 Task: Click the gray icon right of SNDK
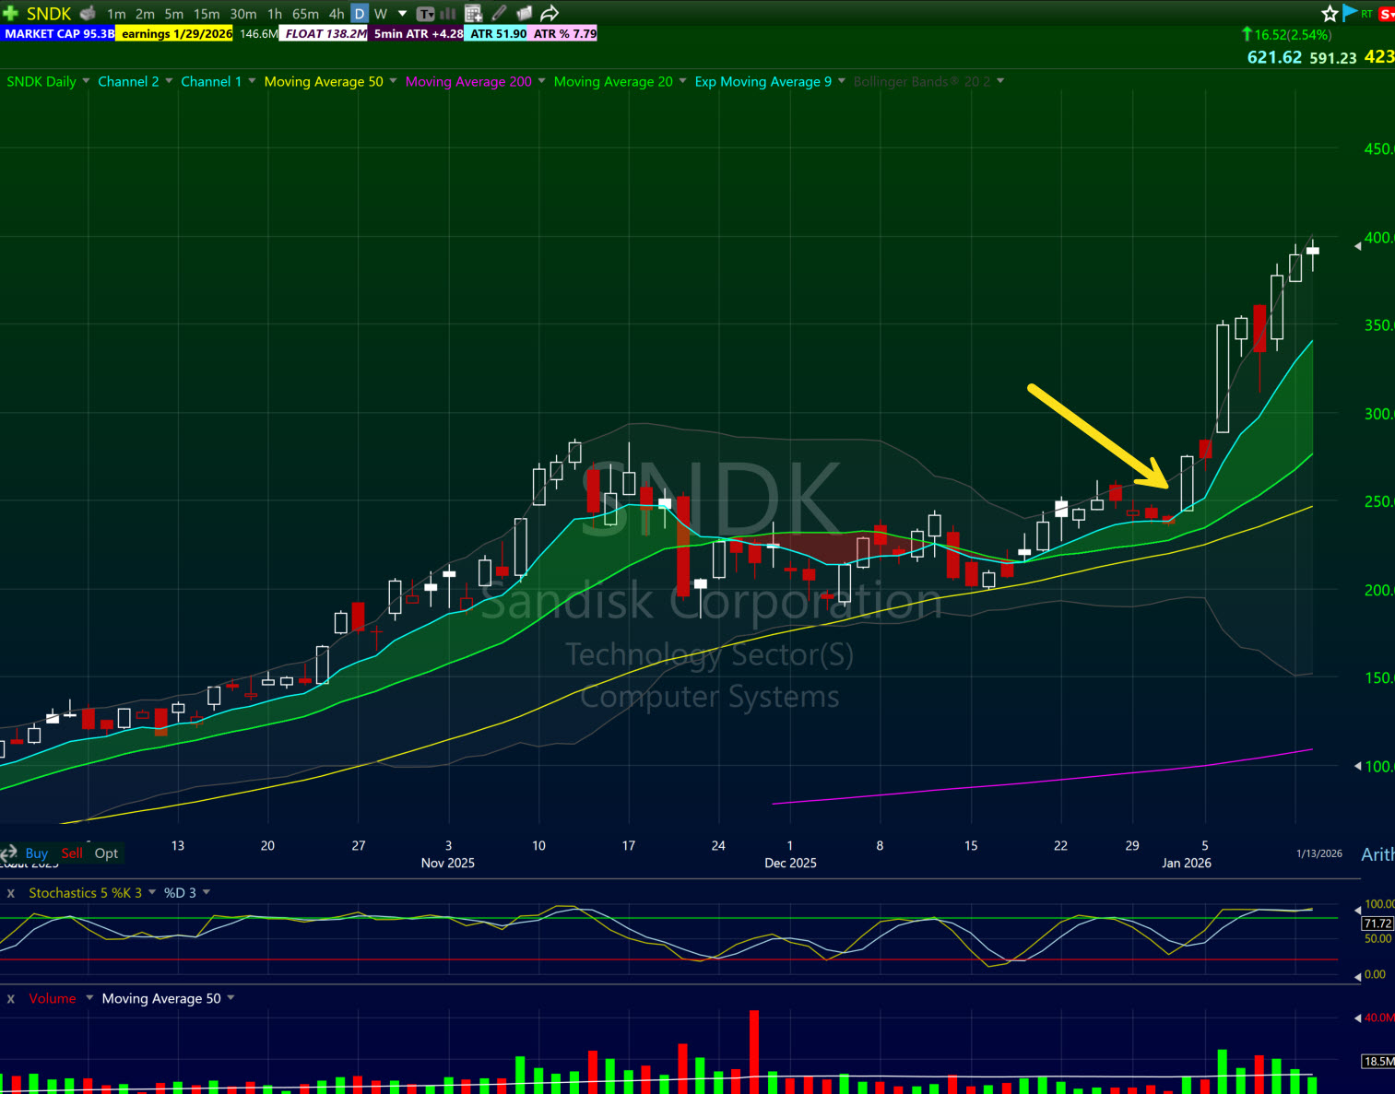pyautogui.click(x=89, y=14)
